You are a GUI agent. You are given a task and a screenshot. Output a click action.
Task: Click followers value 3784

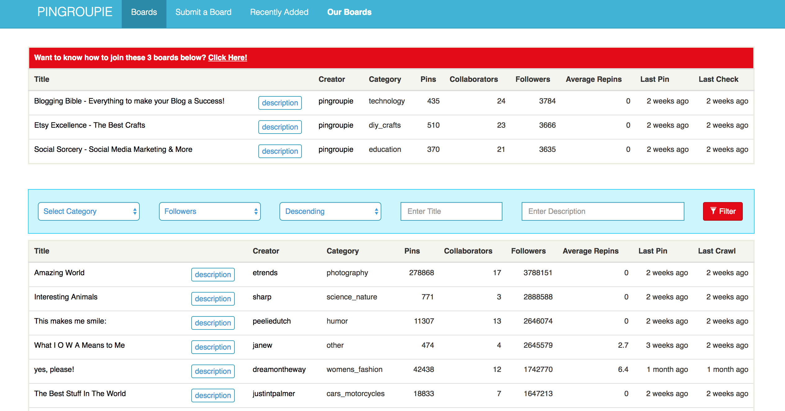547,101
